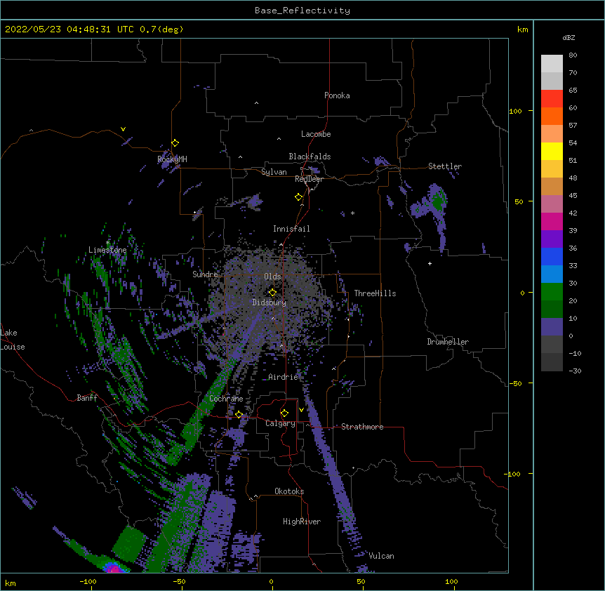Click the RedDeer city label
The height and width of the screenshot is (591, 605).
(x=309, y=179)
